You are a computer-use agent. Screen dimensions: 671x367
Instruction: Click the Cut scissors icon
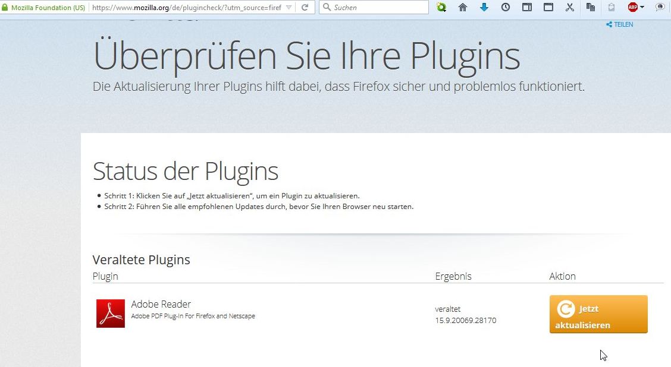coord(570,7)
